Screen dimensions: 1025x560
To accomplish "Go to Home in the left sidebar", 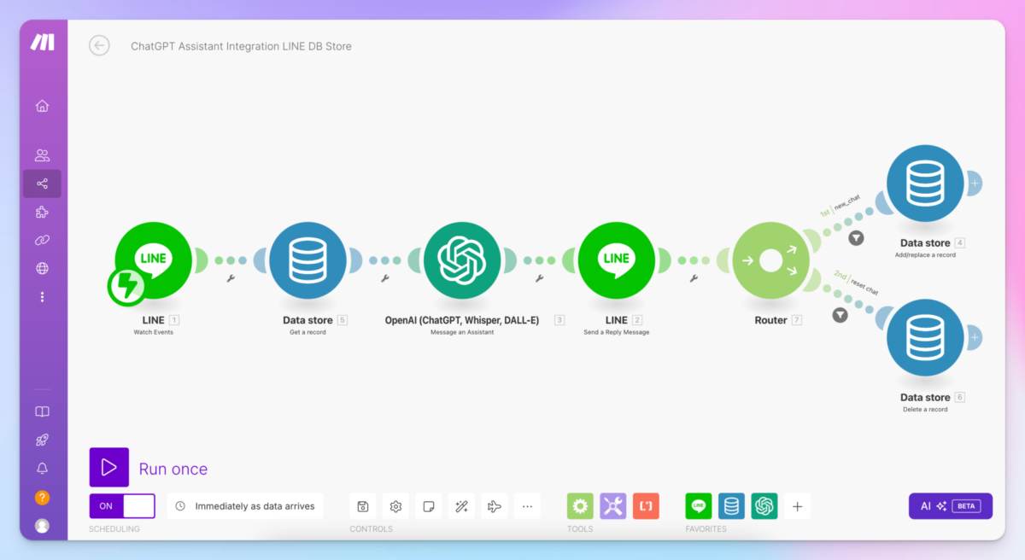I will point(42,106).
